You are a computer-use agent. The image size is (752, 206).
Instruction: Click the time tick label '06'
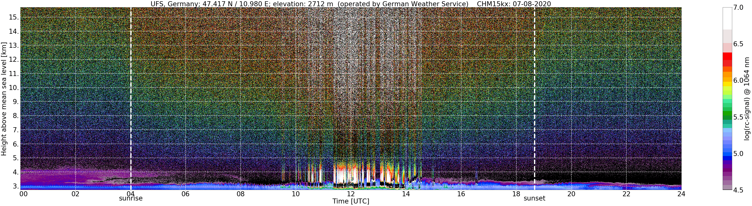point(185,194)
